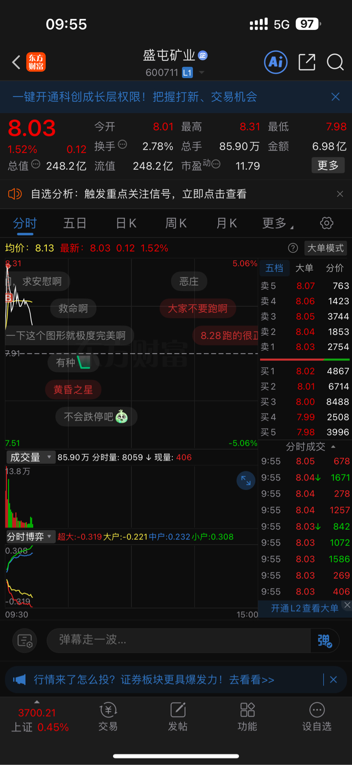Image resolution: width=352 pixels, height=765 pixels.
Task: Open the Ai assistant icon
Action: 276,62
